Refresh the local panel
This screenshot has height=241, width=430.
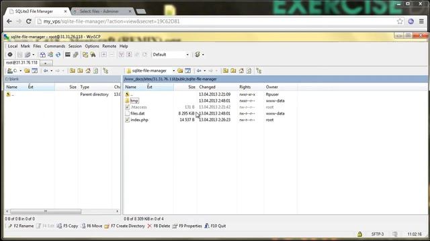coord(95,71)
